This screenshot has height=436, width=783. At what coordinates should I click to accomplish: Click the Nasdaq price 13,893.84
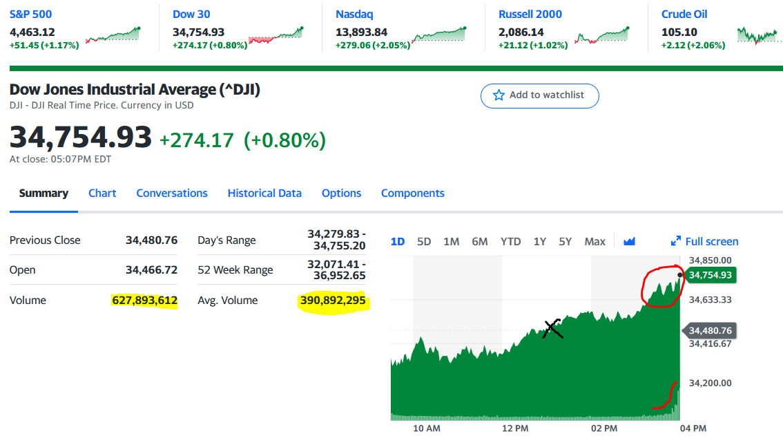click(x=362, y=32)
